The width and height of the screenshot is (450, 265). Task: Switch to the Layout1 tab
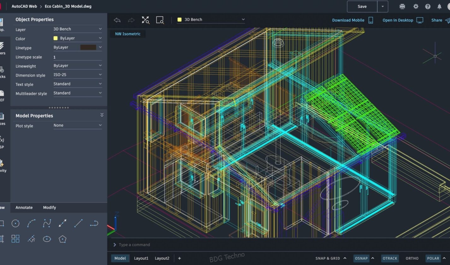pos(141,258)
